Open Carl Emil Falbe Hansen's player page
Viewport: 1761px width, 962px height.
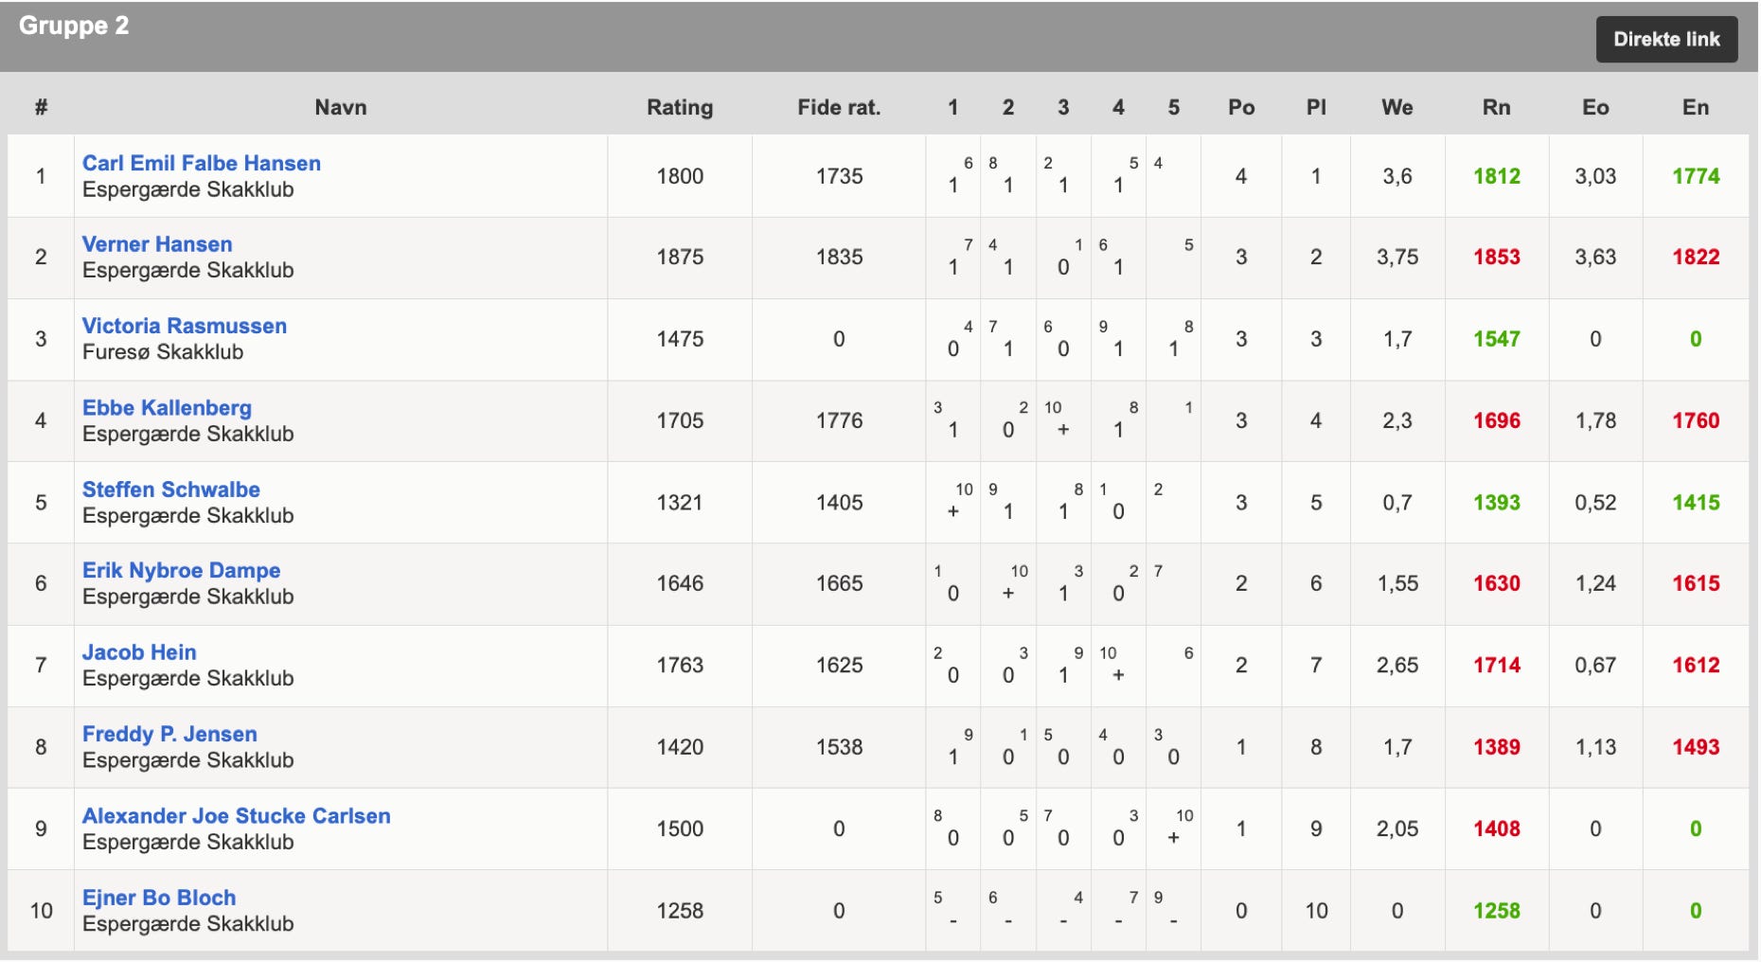tap(201, 163)
